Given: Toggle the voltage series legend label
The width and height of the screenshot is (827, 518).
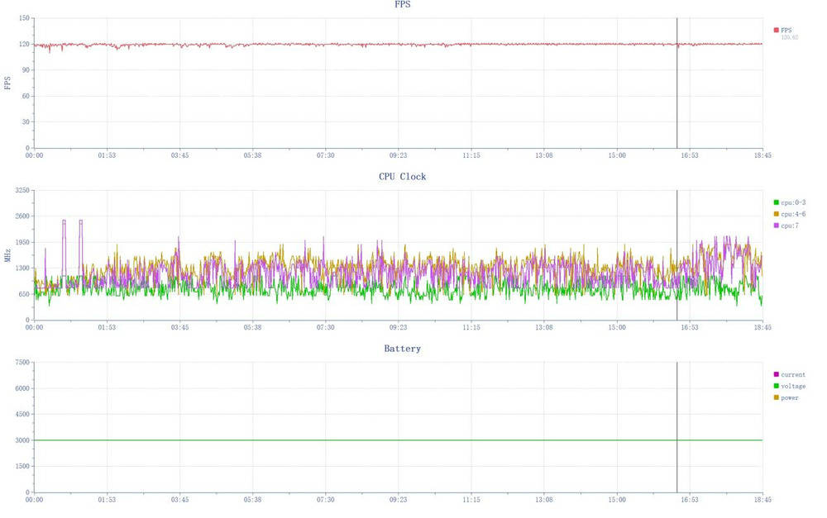Looking at the screenshot, I should [794, 386].
